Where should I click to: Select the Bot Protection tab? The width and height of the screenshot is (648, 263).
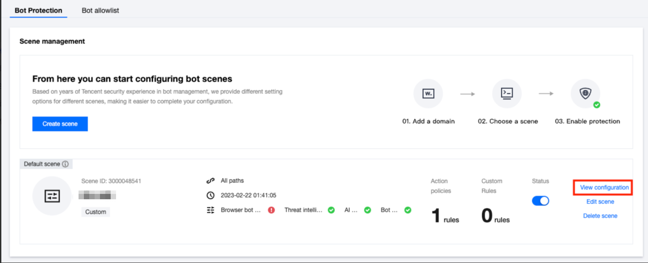[38, 10]
